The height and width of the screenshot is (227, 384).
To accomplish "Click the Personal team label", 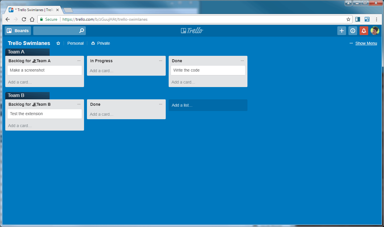I will [x=75, y=43].
